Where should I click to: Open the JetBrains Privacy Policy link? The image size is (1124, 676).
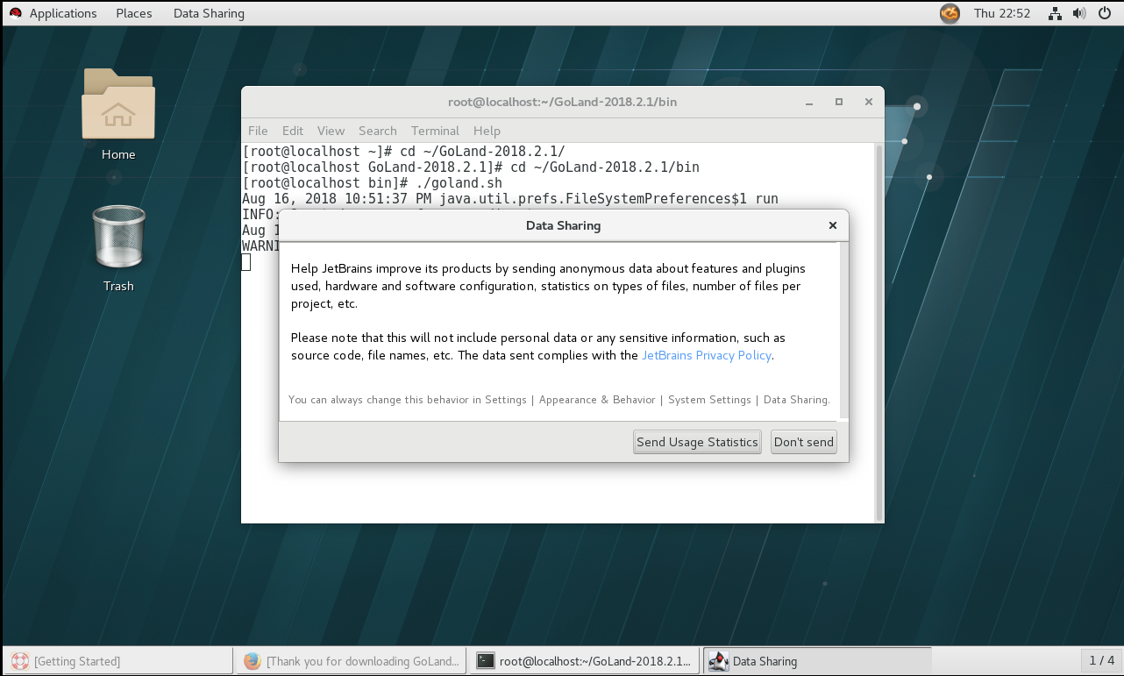point(707,355)
